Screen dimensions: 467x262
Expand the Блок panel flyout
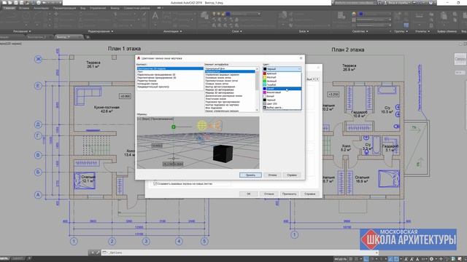point(304,31)
